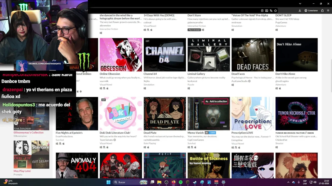The height and width of the screenshot is (186, 332).
Task: Open the Firefox extensions puzzle icon
Action: [x=322, y=11]
